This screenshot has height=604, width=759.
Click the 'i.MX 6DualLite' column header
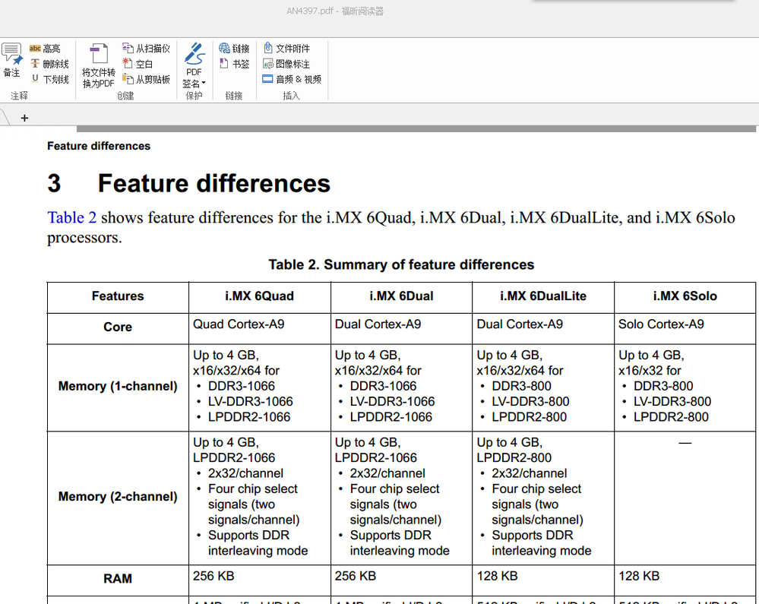coord(543,296)
